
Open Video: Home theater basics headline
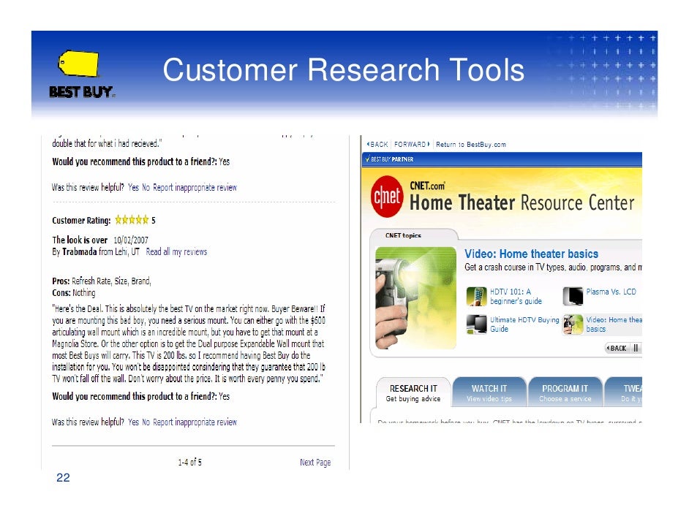531,254
